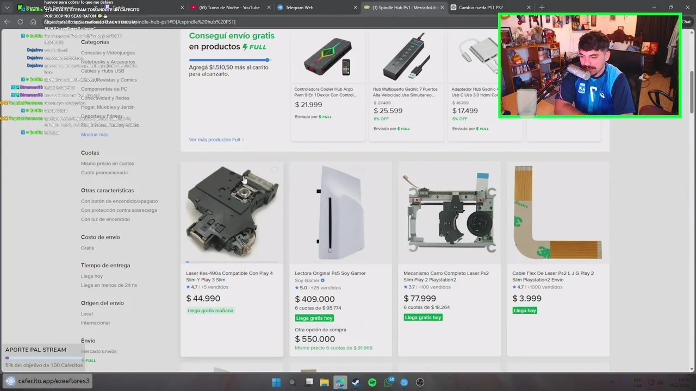Image resolution: width=696 pixels, height=391 pixels.
Task: Open Spotify from the taskbar
Action: tap(372, 382)
